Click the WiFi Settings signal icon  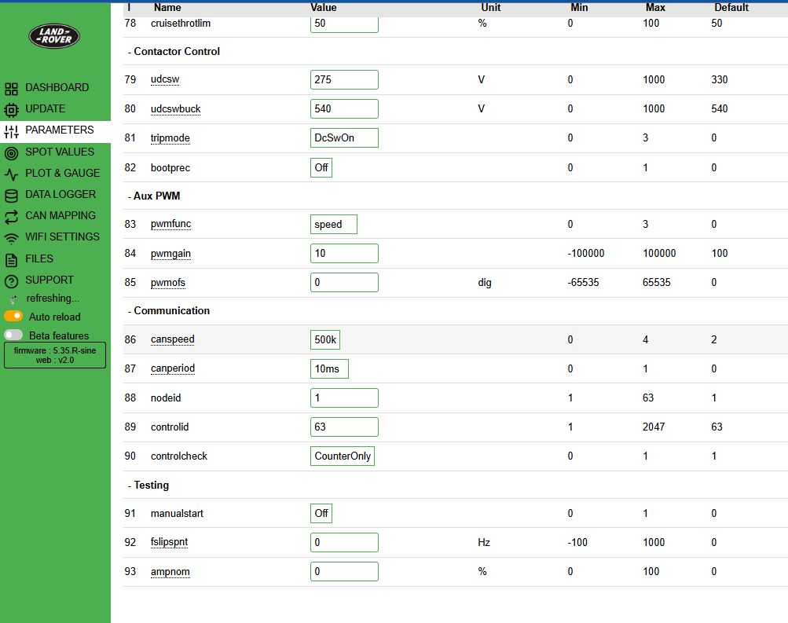[x=11, y=237]
